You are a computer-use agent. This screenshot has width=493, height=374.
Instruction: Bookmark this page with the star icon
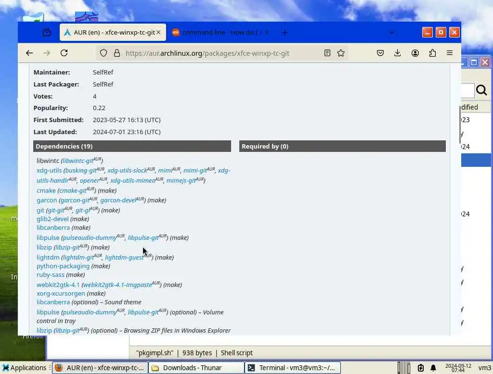(x=341, y=53)
